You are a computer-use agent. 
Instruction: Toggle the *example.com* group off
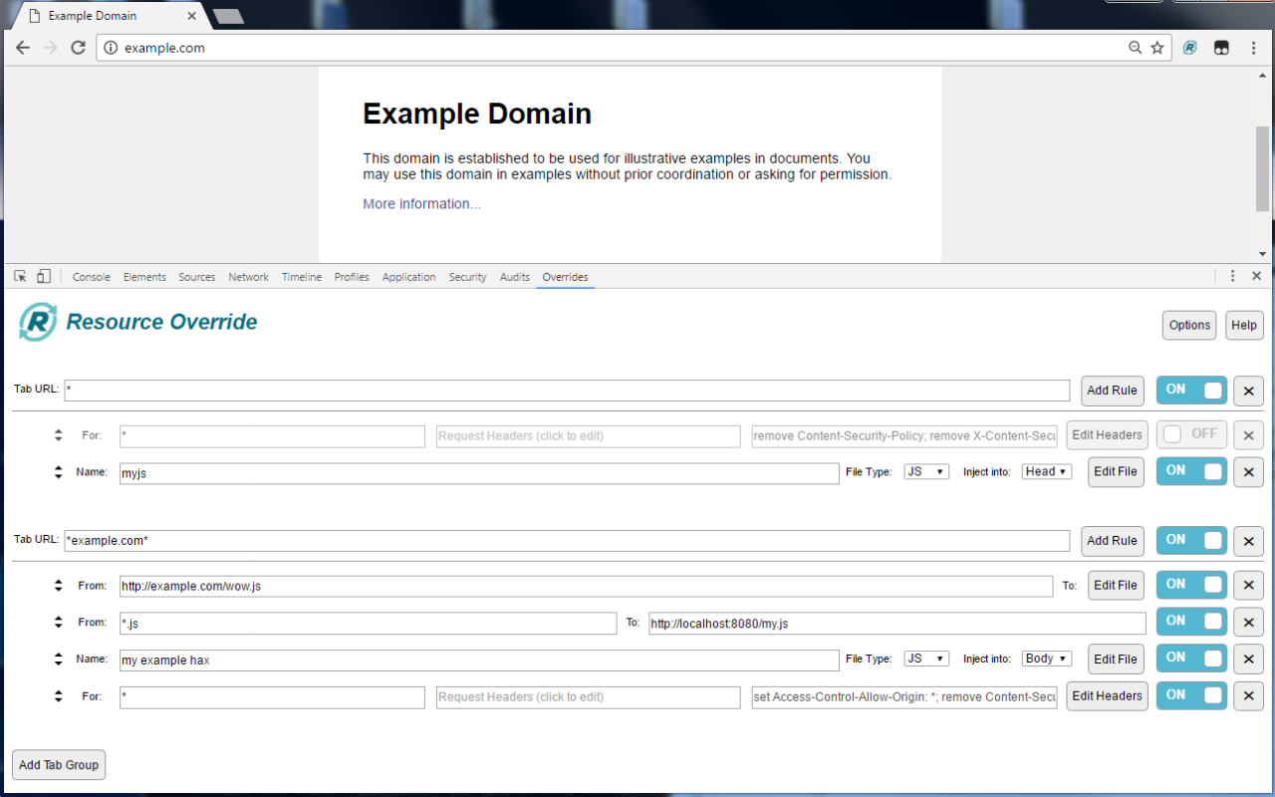coord(1191,541)
